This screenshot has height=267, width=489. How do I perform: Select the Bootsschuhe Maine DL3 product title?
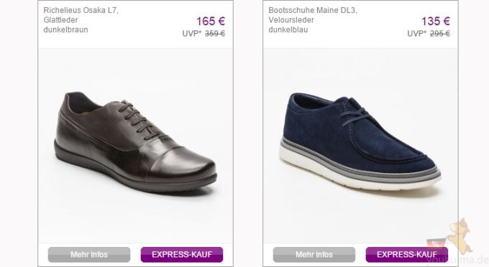[313, 10]
